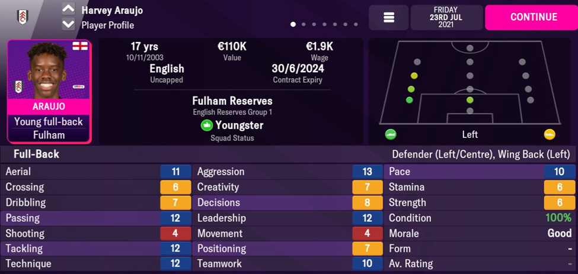Click the England flag on player card

point(79,46)
